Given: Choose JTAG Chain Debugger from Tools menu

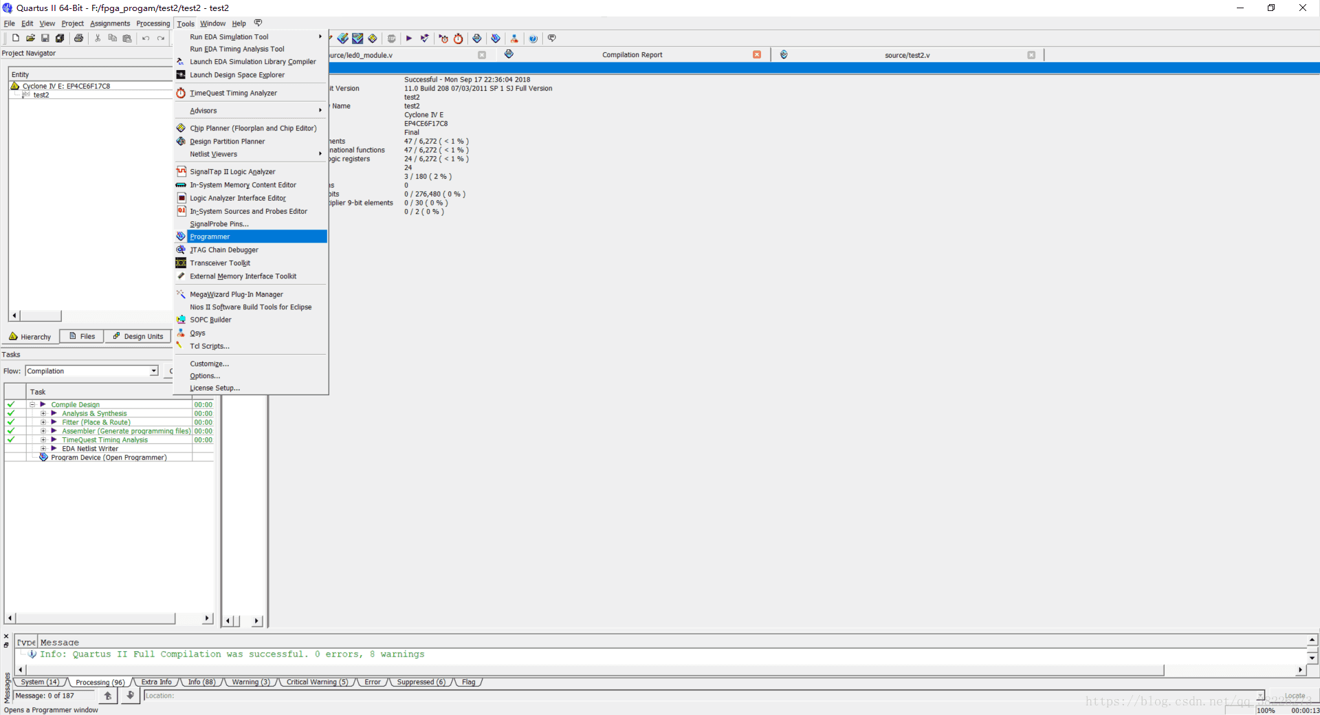Looking at the screenshot, I should pos(250,250).
